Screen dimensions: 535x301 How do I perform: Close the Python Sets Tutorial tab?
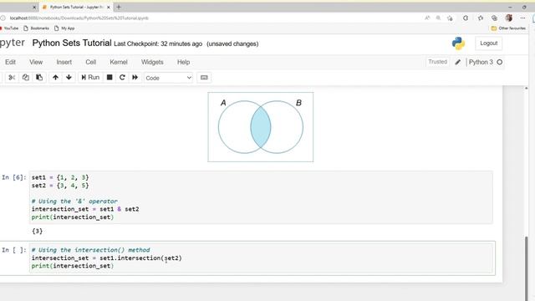coord(108,7)
